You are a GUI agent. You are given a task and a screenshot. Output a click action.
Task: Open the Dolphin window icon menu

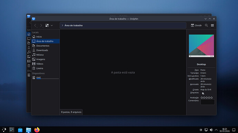pyautogui.click(x=33, y=19)
